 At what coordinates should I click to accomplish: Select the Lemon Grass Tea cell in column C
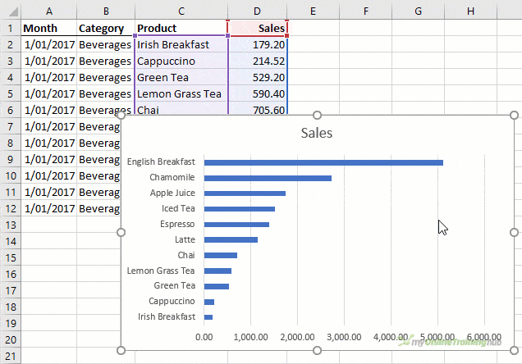click(181, 93)
